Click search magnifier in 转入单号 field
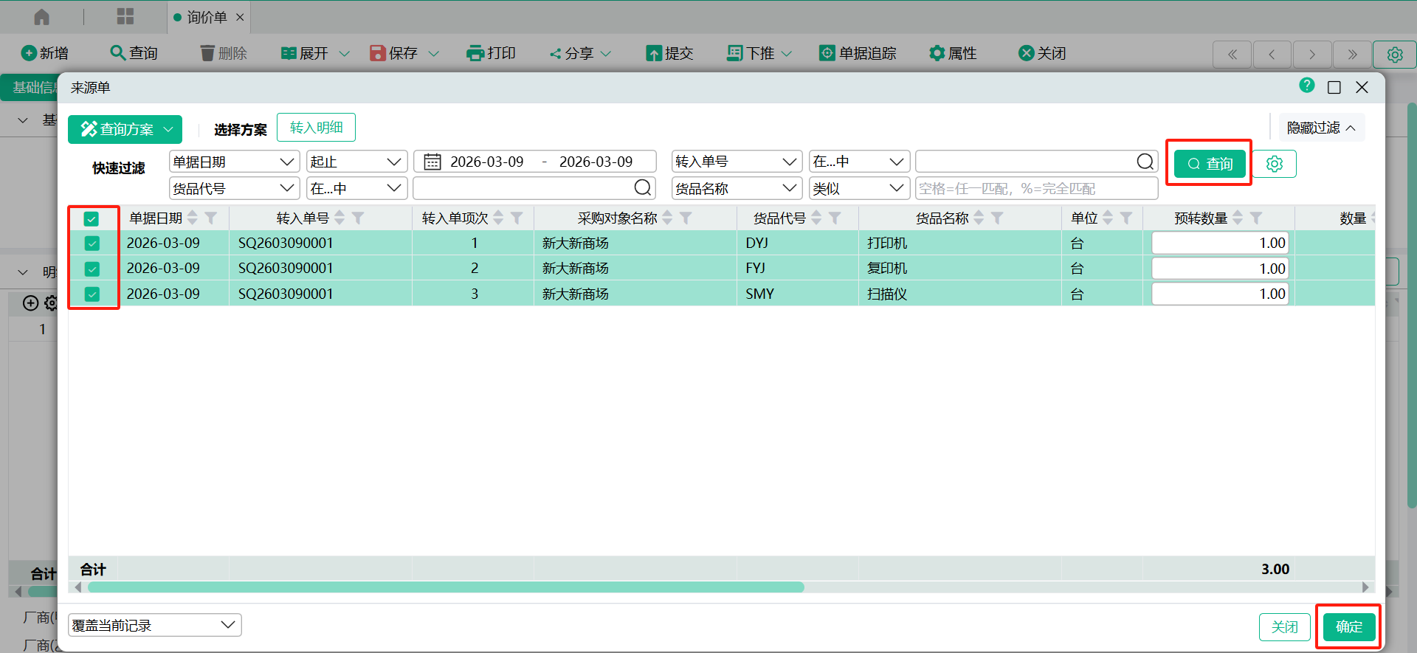This screenshot has width=1417, height=653. (1145, 162)
